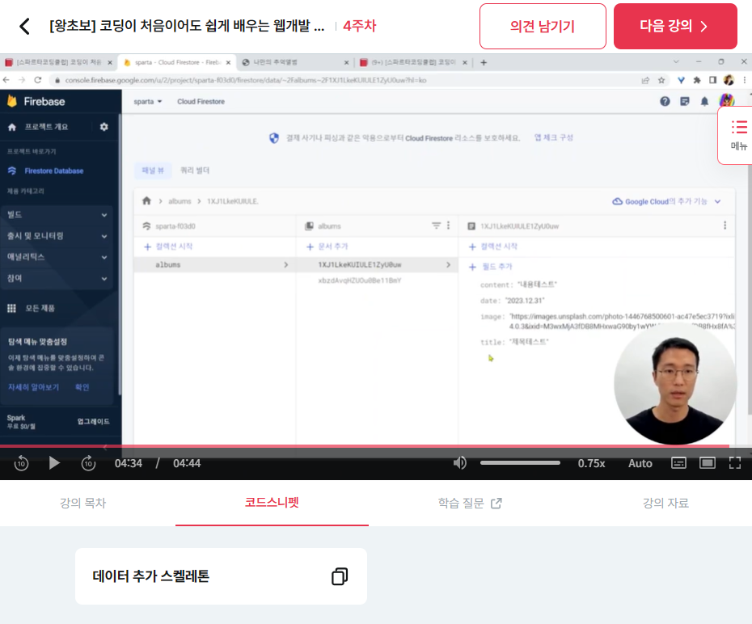Click 필드 추가 in document panel

[491, 267]
